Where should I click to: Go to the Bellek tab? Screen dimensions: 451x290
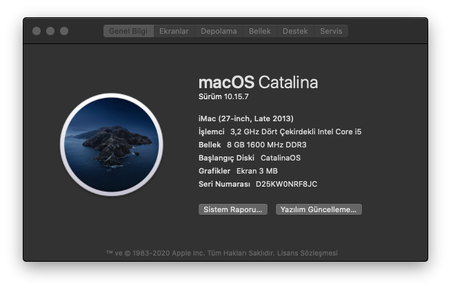(x=260, y=31)
